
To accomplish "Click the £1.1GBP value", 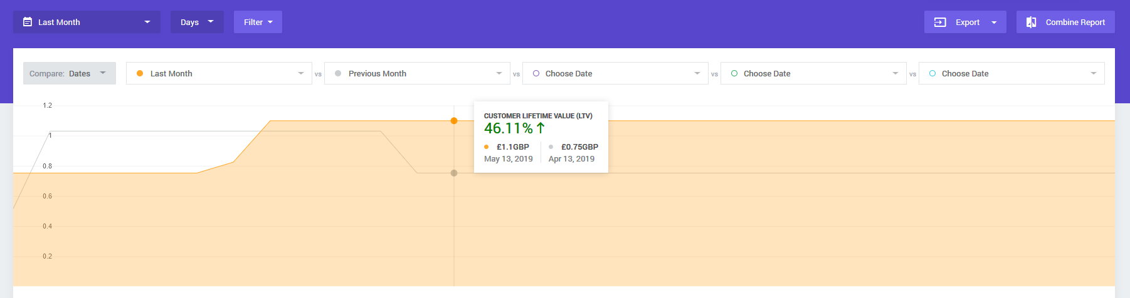I will coord(513,147).
